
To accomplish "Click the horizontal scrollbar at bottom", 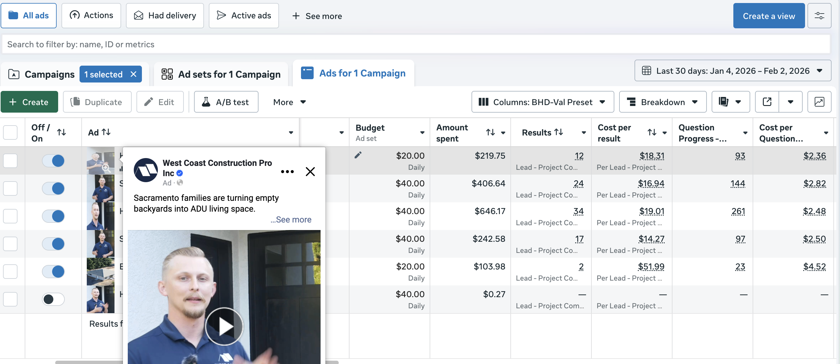I will (197, 362).
